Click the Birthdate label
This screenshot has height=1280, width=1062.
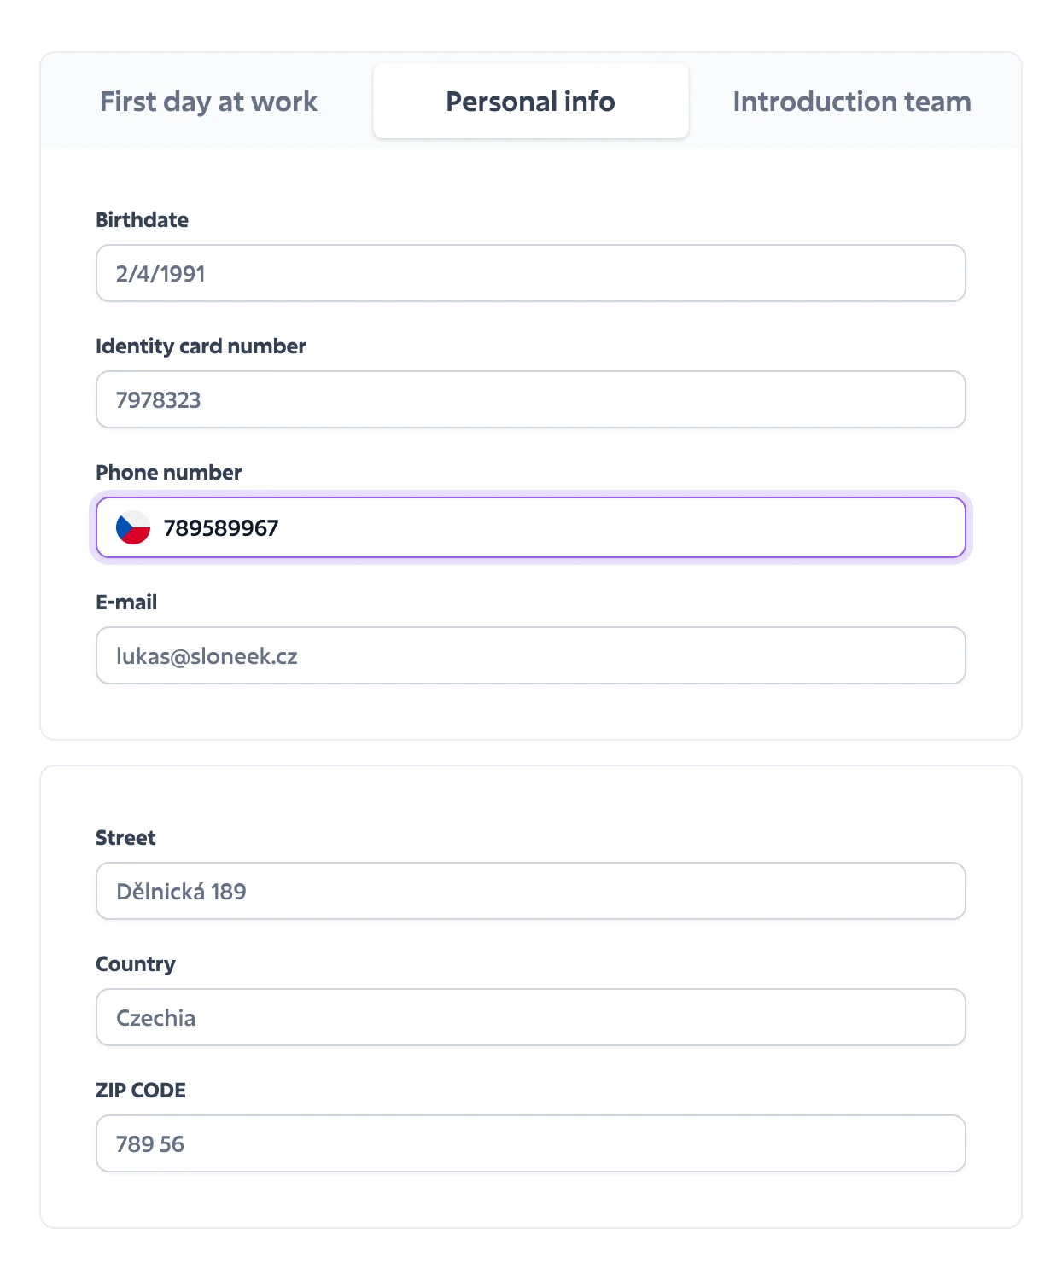click(142, 220)
